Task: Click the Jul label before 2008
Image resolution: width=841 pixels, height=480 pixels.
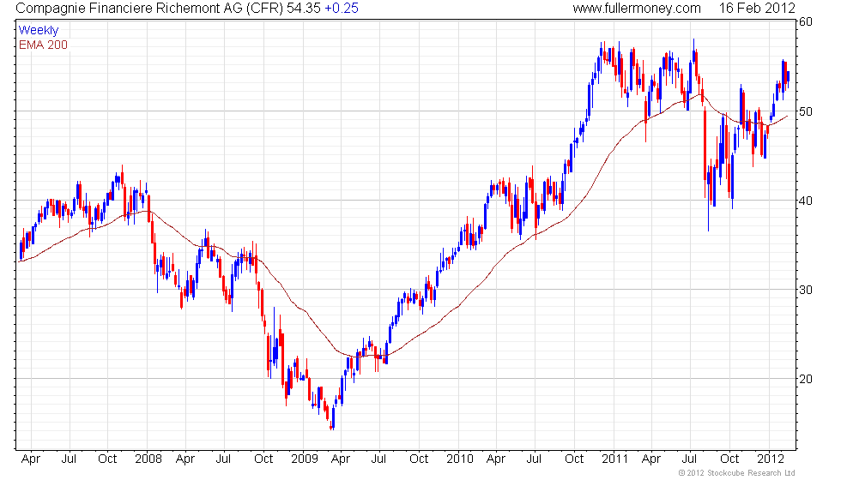Action: (69, 459)
